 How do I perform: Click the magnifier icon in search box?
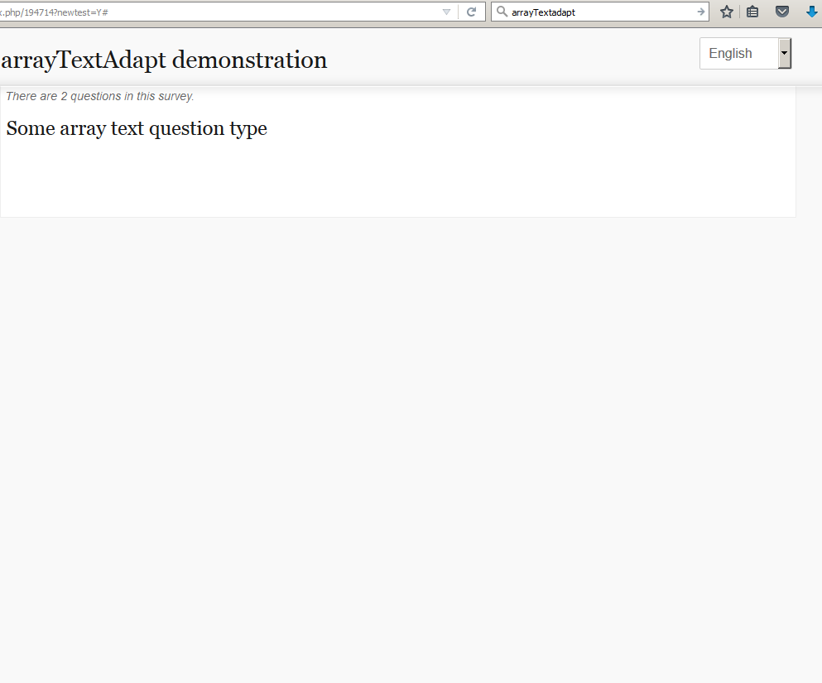pos(502,12)
